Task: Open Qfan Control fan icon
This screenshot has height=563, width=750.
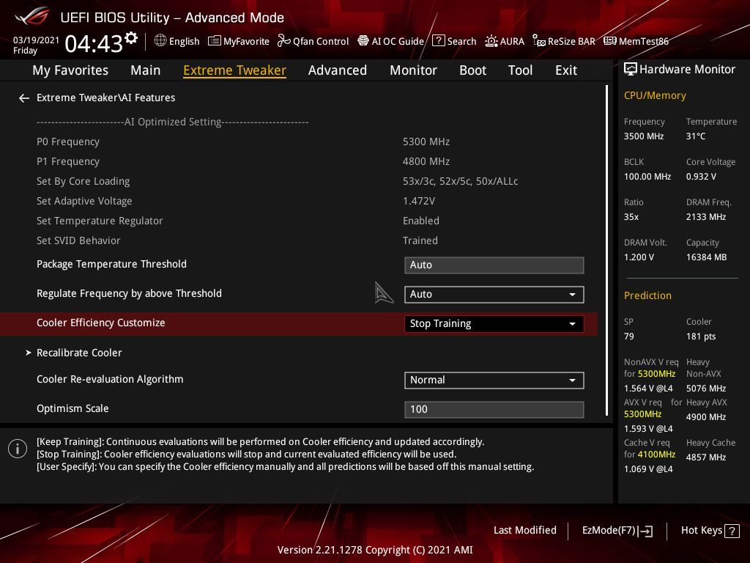Action: pos(283,41)
